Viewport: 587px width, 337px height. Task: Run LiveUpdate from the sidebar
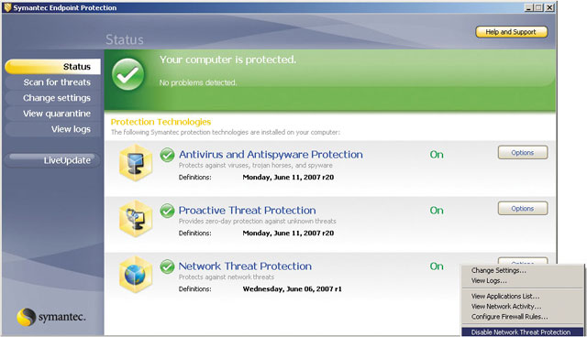[x=53, y=160]
